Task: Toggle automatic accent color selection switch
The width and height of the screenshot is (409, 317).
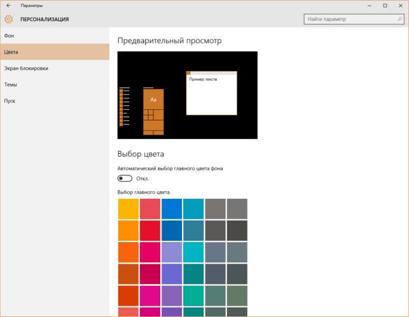Action: tap(125, 179)
